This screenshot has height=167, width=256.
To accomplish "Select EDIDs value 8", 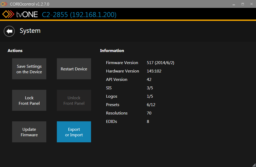I will [x=148, y=122].
